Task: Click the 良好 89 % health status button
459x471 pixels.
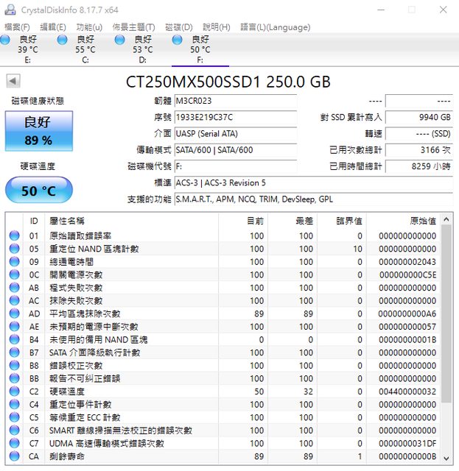Action: [x=38, y=131]
